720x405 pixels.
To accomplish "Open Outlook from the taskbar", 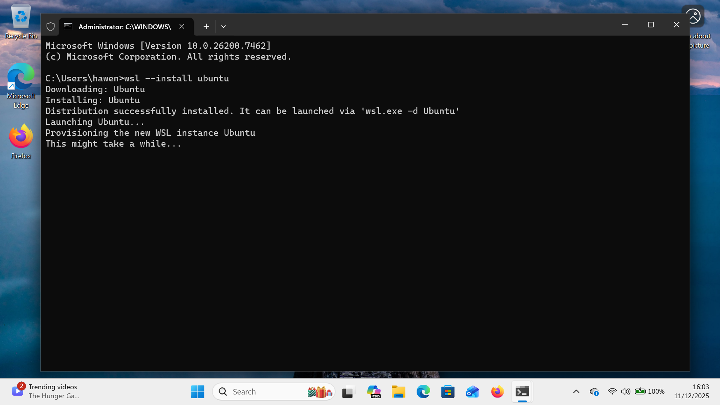I will [x=472, y=391].
